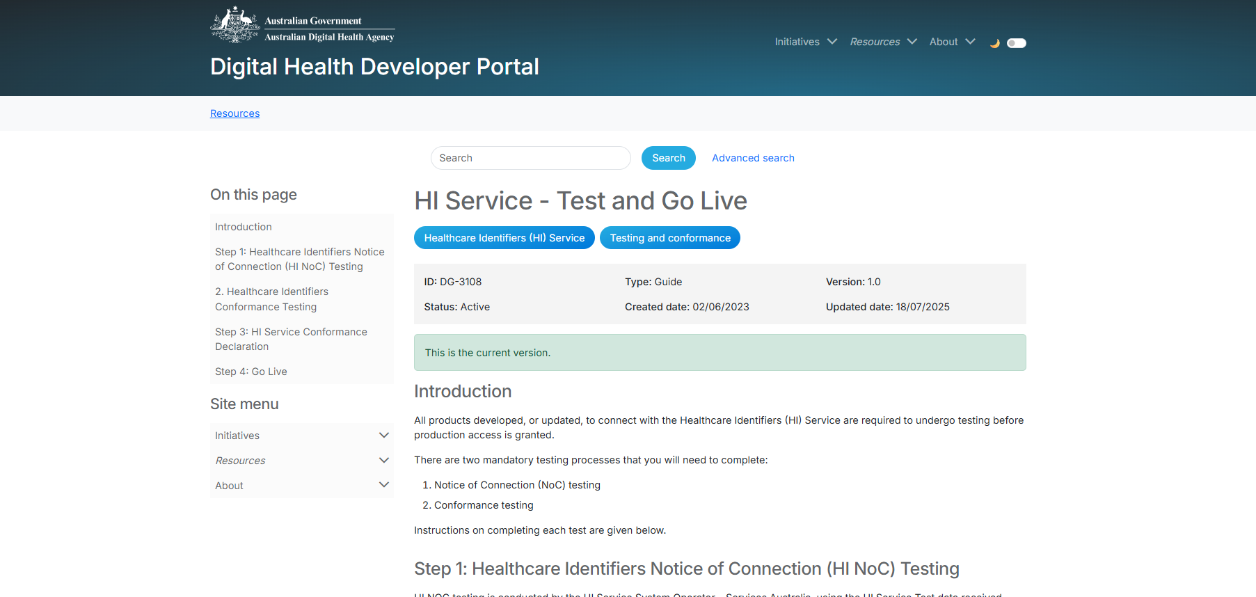The width and height of the screenshot is (1256, 597).
Task: Toggle the dark mode switch
Action: (1017, 43)
